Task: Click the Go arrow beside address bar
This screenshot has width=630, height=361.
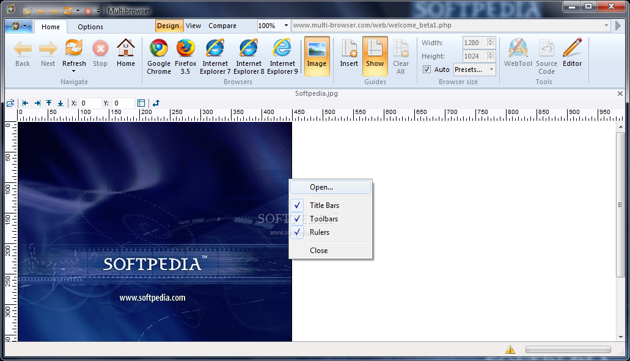Action: point(618,26)
